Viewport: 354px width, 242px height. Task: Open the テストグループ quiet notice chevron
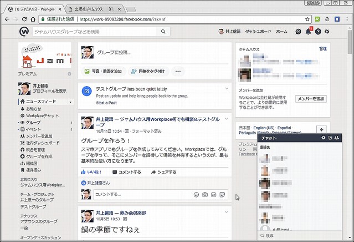coord(227,89)
